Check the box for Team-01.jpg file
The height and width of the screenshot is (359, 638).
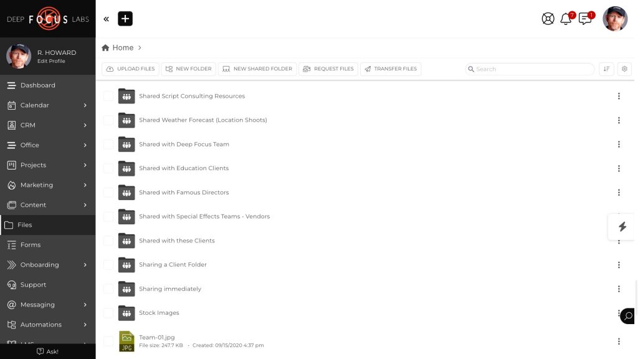[x=108, y=341]
